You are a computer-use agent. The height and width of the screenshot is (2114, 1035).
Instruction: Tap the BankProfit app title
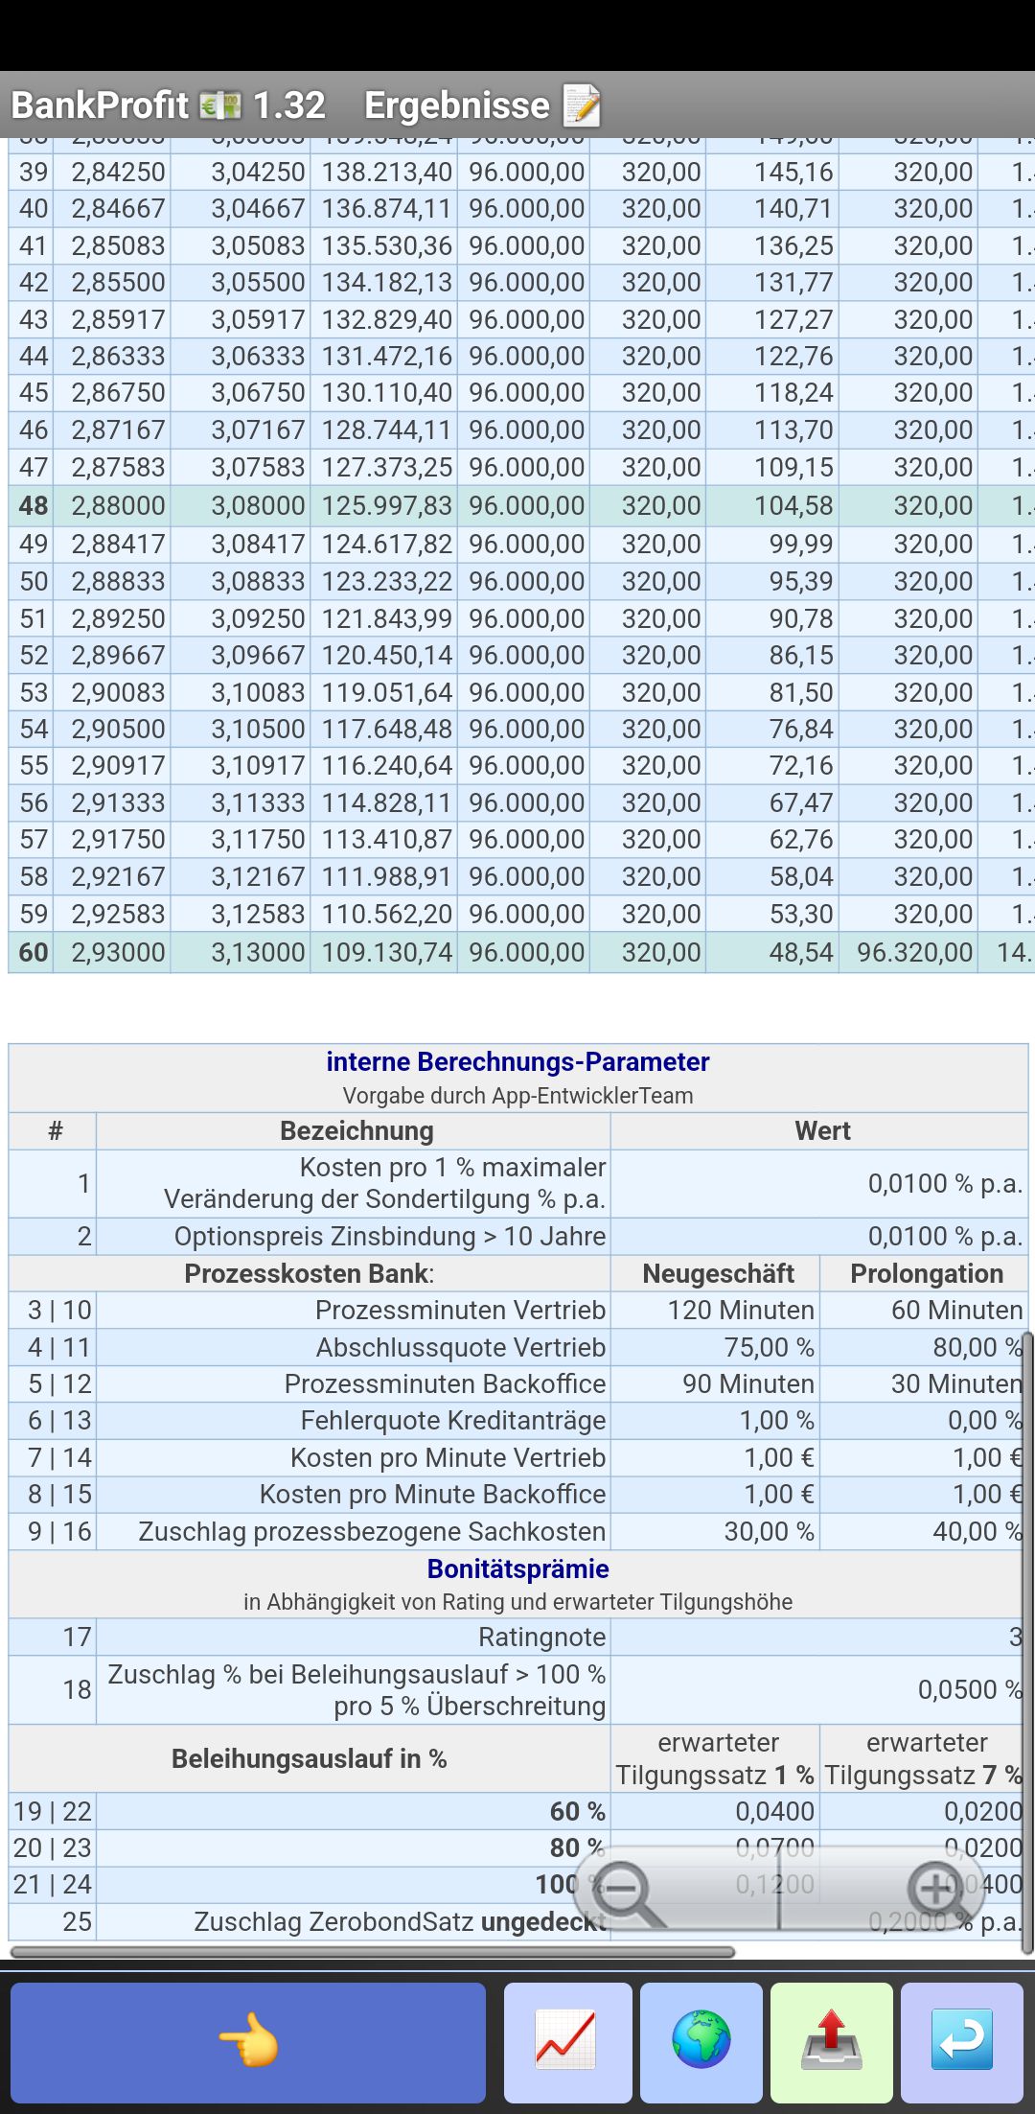pyautogui.click(x=100, y=105)
